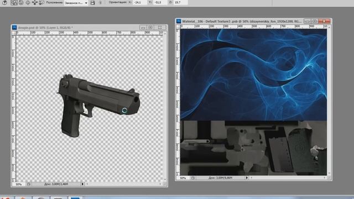The width and height of the screenshot is (354, 199).
Task: Close the deagle.psd document window
Action: (x=160, y=28)
